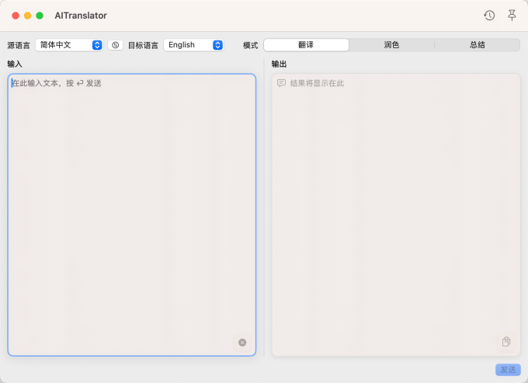
Task: Switch to the 润色 mode tab
Action: tap(391, 45)
